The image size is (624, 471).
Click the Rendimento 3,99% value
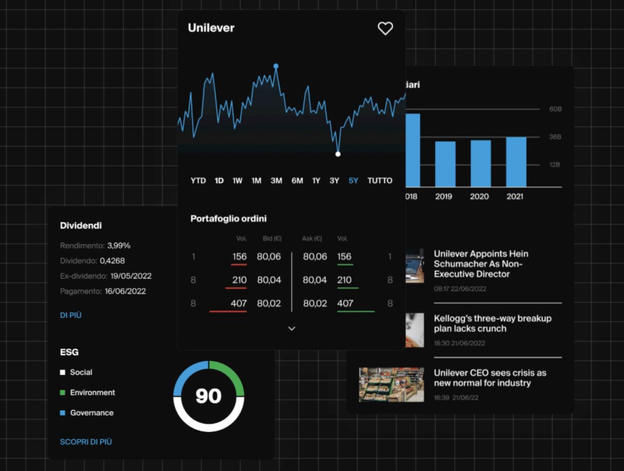click(119, 246)
